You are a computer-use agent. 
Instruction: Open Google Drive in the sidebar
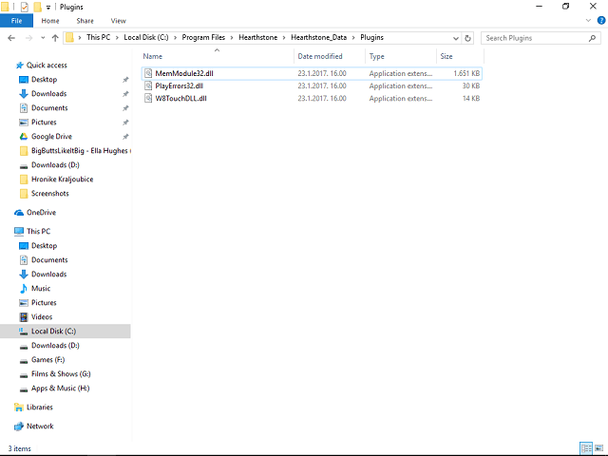tap(51, 137)
